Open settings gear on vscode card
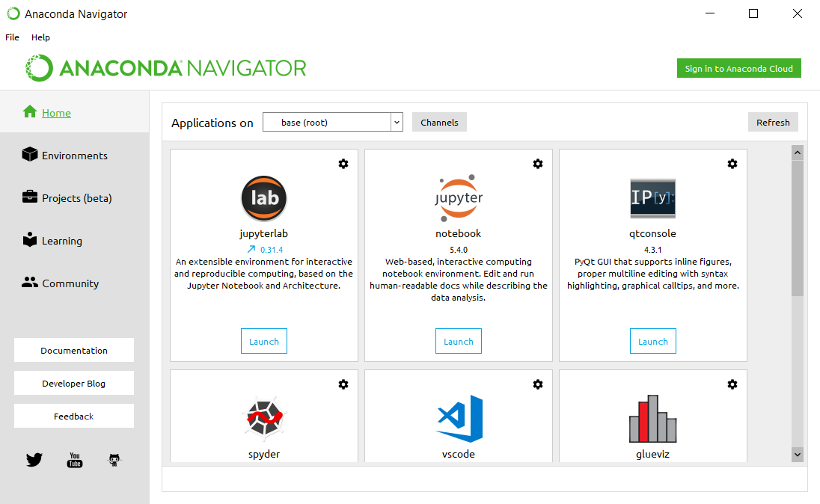 (x=538, y=384)
